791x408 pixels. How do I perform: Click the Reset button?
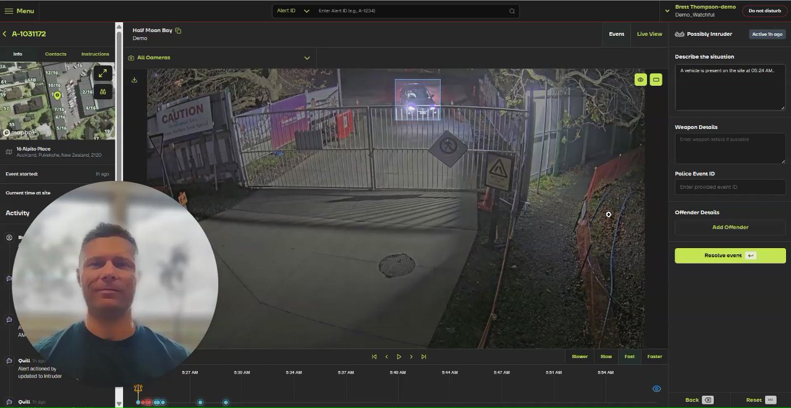(760, 400)
